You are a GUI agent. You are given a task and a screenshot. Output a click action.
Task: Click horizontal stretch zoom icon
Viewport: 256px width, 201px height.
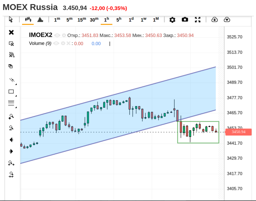point(11,163)
